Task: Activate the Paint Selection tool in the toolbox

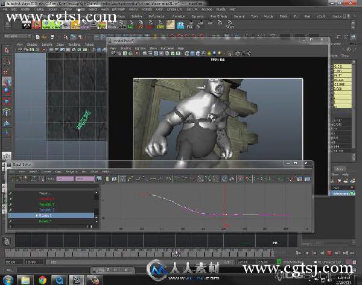Action: [x=7, y=72]
